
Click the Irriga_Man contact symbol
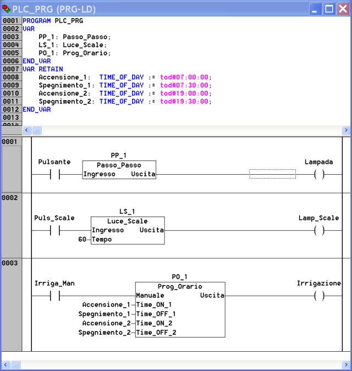(54, 296)
